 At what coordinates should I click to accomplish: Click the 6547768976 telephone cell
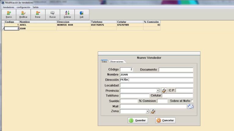pos(103,25)
